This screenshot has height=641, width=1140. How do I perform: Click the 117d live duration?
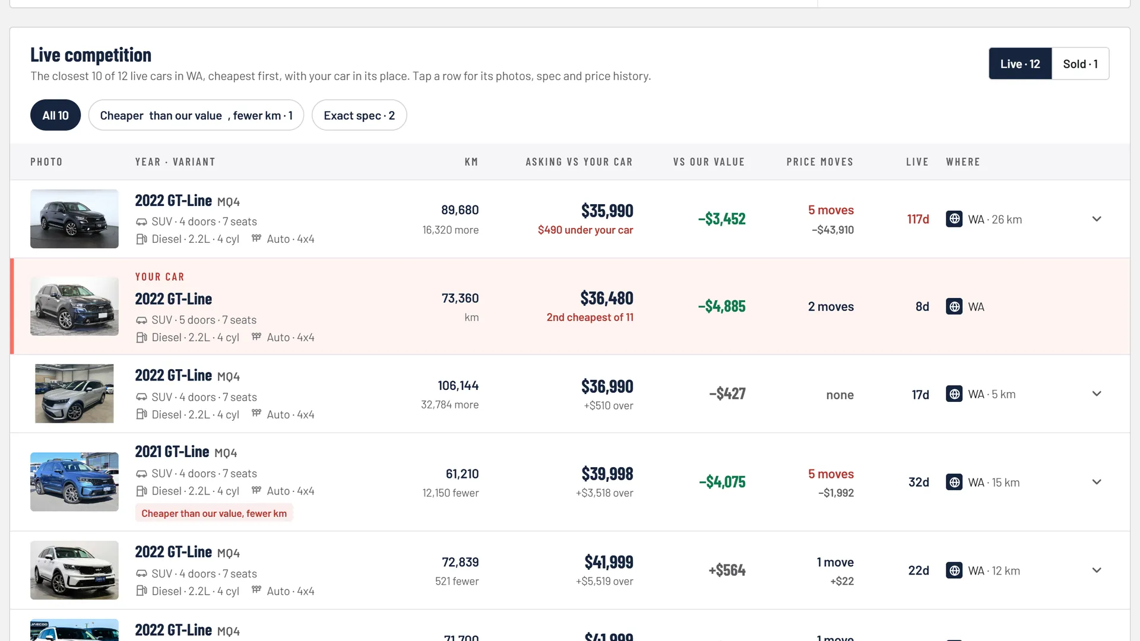coord(918,220)
